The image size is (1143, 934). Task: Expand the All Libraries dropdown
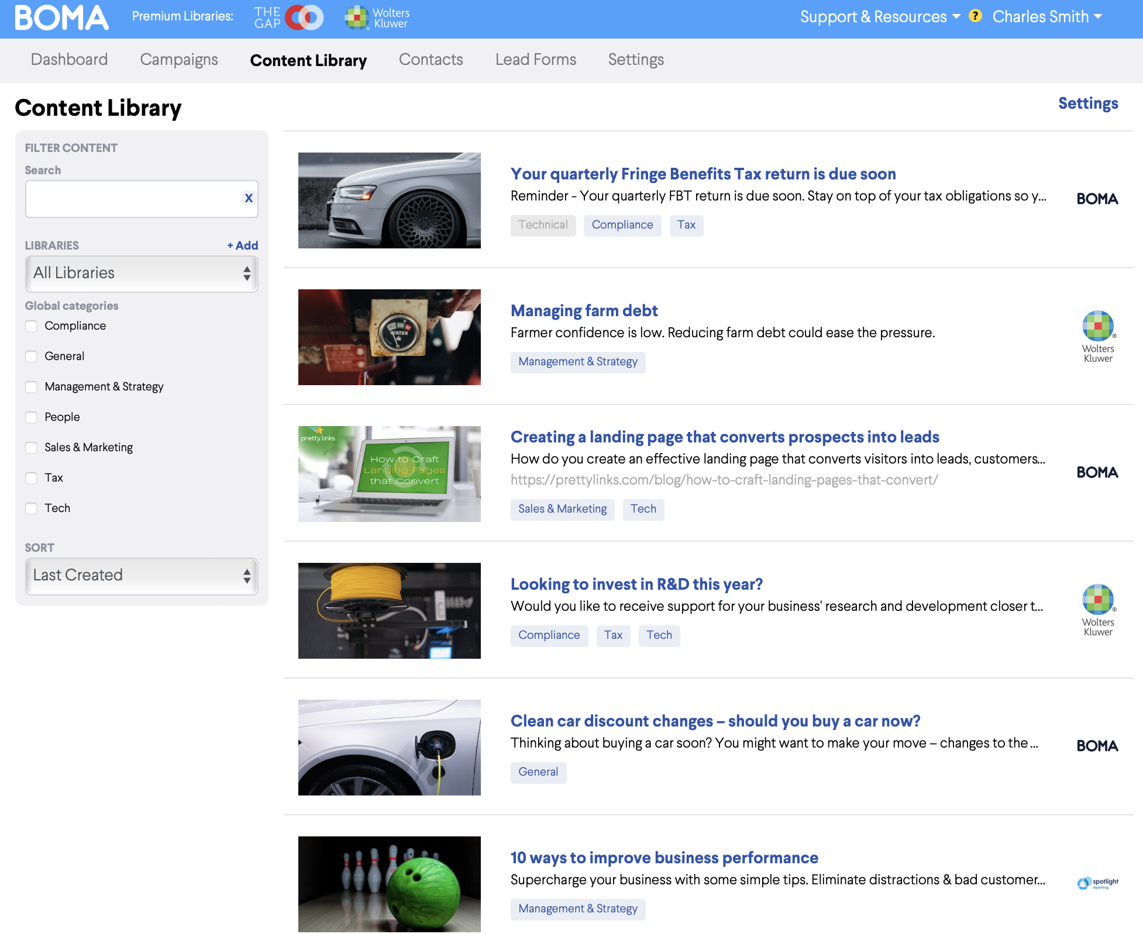pyautogui.click(x=142, y=273)
